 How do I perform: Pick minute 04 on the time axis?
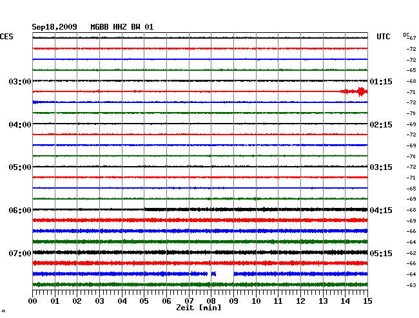click(122, 301)
